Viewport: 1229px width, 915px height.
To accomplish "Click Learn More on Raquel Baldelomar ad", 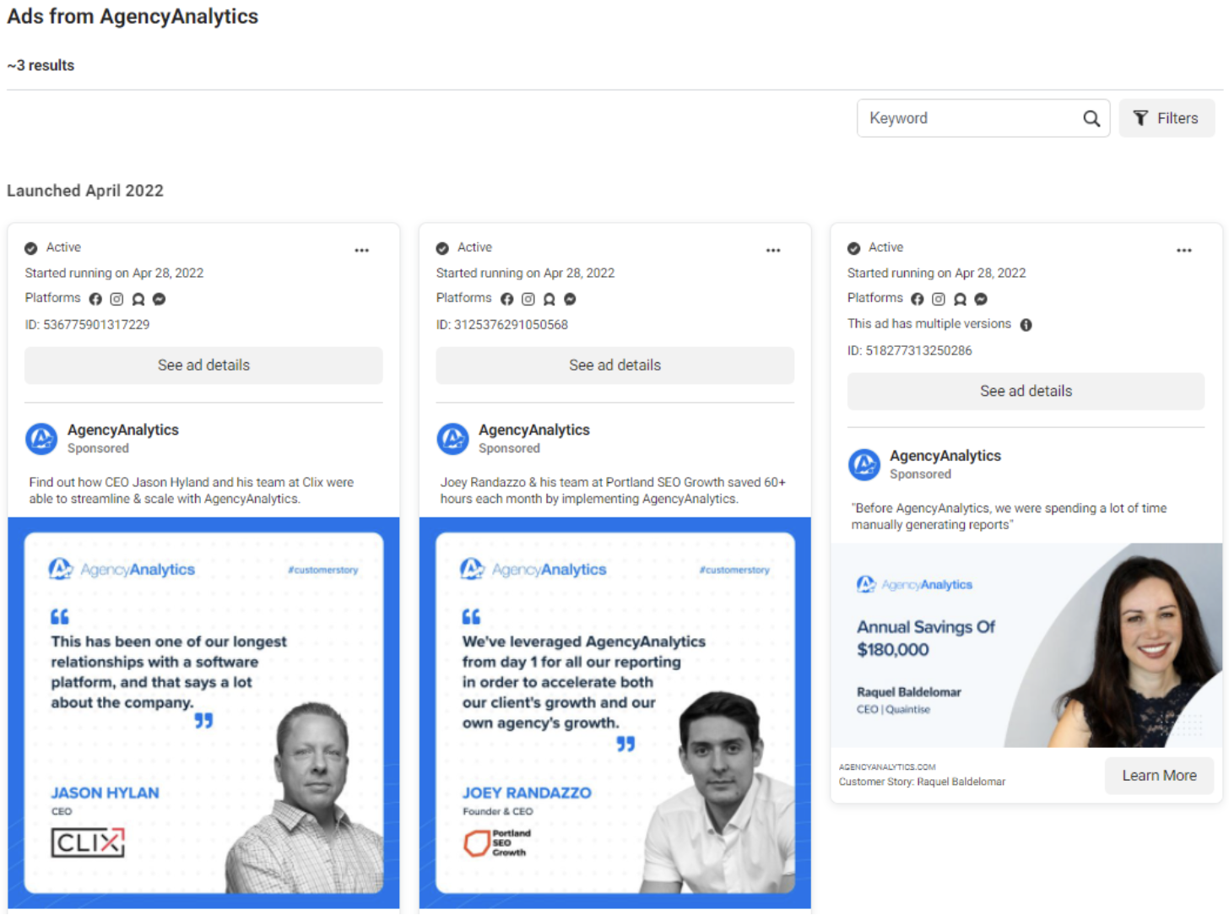I will click(1159, 776).
